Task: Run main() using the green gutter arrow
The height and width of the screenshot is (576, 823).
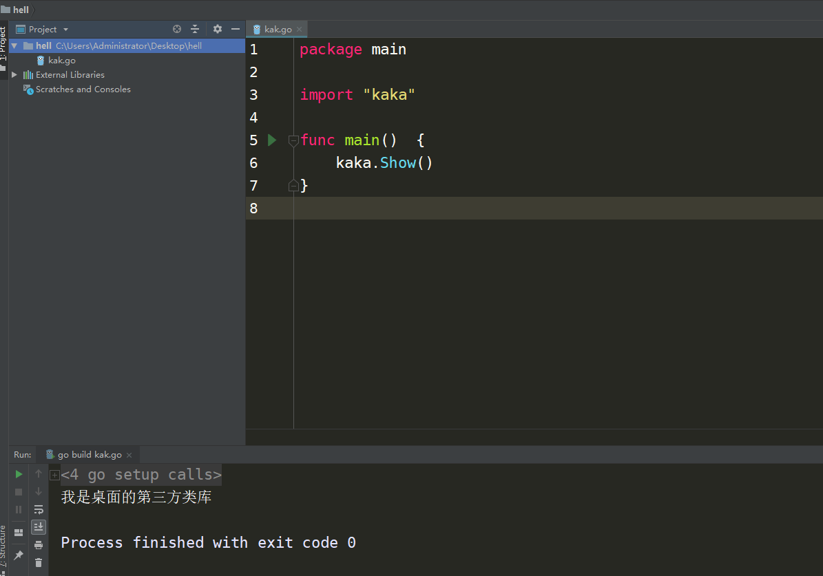Action: [x=272, y=140]
